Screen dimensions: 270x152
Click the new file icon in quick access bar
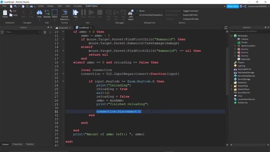point(11,6)
